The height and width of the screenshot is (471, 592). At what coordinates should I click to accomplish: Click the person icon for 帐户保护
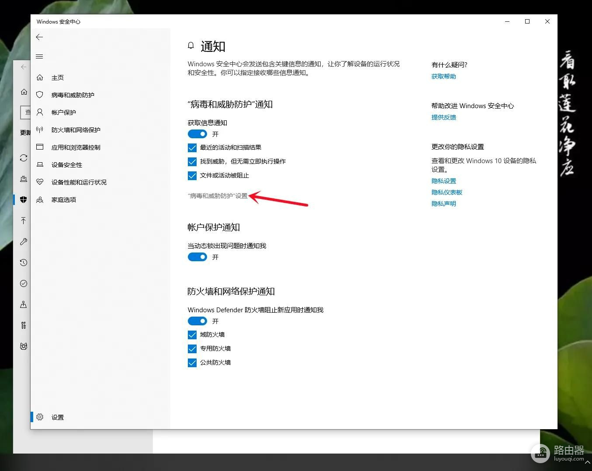coord(40,112)
